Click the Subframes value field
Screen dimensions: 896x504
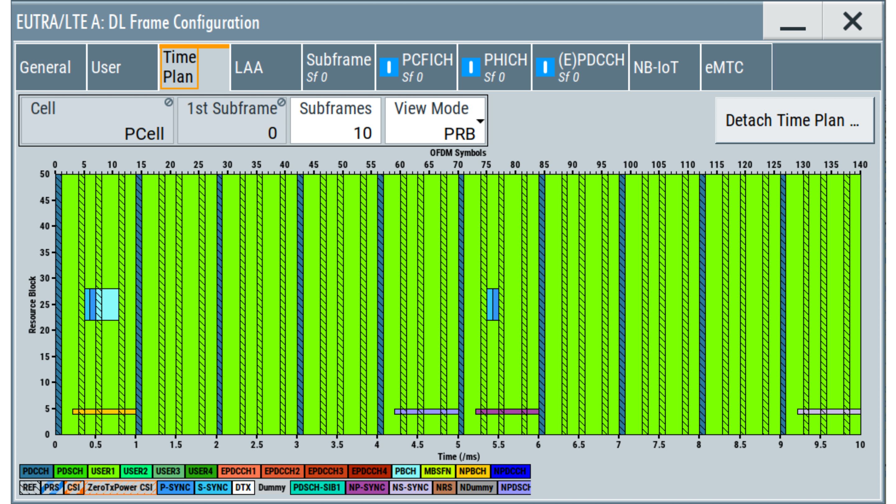tap(335, 121)
